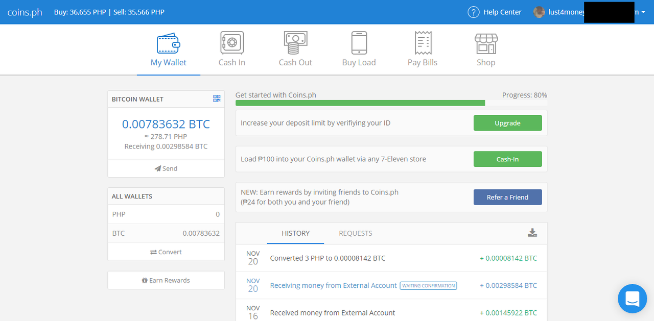Viewport: 654px width, 321px height.
Task: Click the Earn Rewards option
Action: (166, 280)
